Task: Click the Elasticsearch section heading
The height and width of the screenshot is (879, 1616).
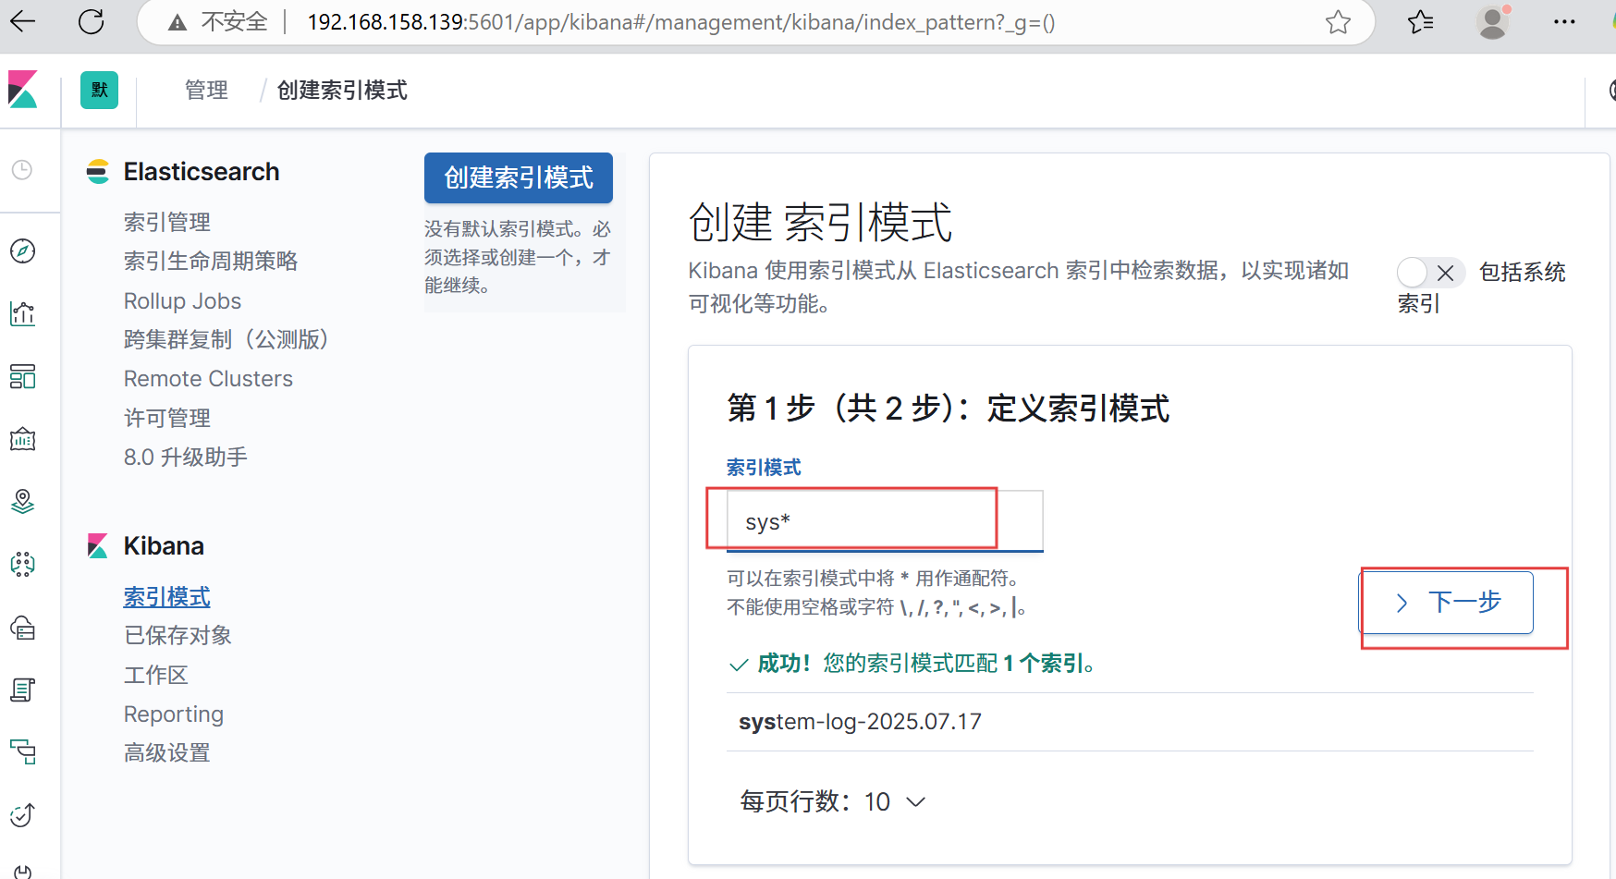Action: coord(202,172)
